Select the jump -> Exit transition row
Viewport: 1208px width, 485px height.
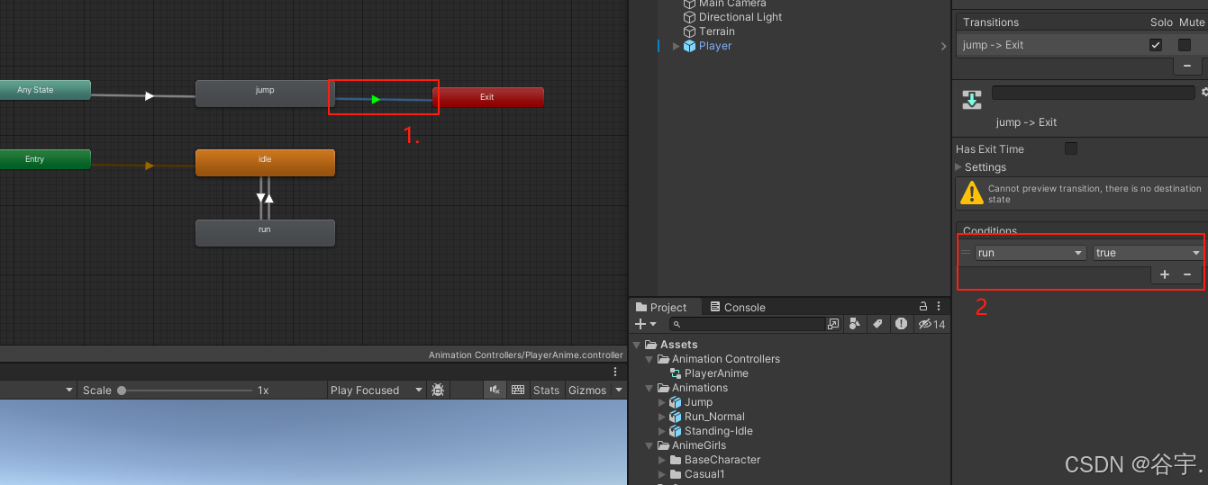click(1081, 45)
